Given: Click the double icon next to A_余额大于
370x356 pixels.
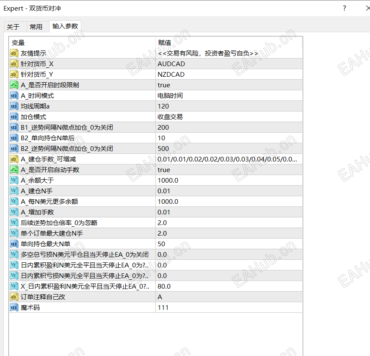Looking at the screenshot, I should click(14, 180).
